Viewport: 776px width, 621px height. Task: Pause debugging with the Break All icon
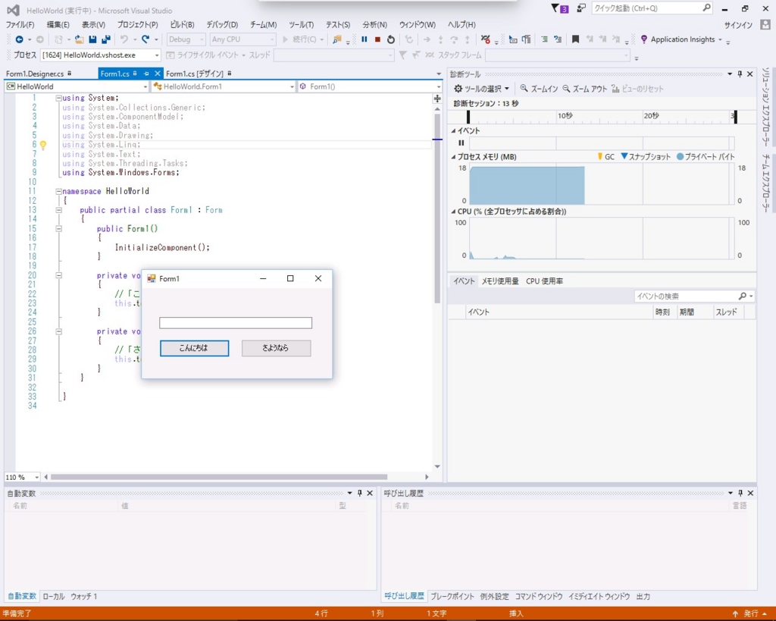point(365,39)
